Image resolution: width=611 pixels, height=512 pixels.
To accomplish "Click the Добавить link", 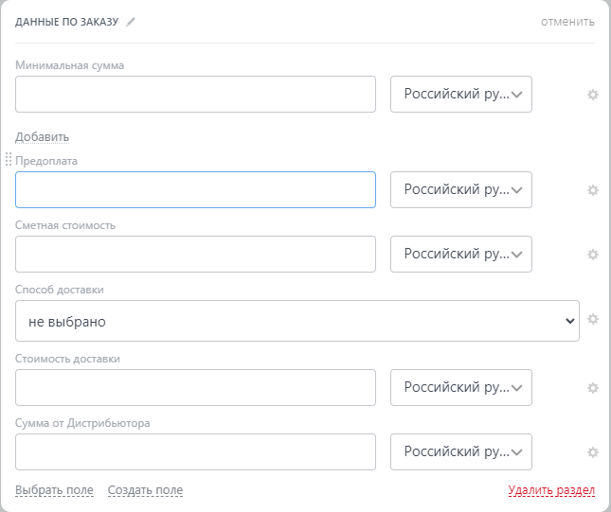I will 42,137.
